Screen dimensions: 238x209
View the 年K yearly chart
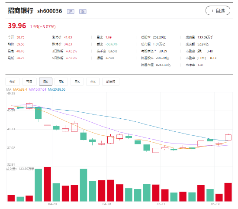tap(93, 82)
